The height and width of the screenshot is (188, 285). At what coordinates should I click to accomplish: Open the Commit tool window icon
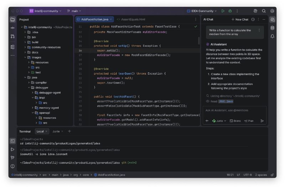point(12,28)
